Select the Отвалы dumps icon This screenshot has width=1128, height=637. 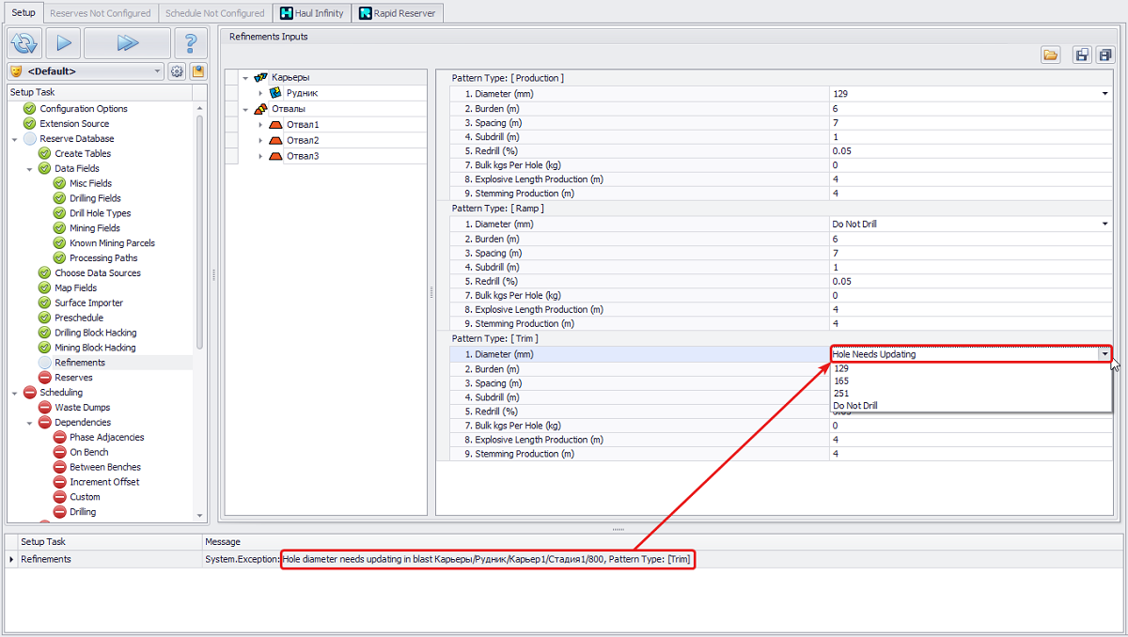coord(260,109)
